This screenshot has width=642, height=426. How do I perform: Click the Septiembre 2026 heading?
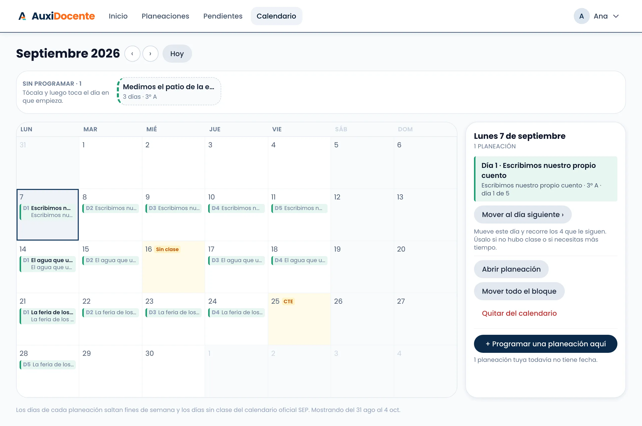68,54
